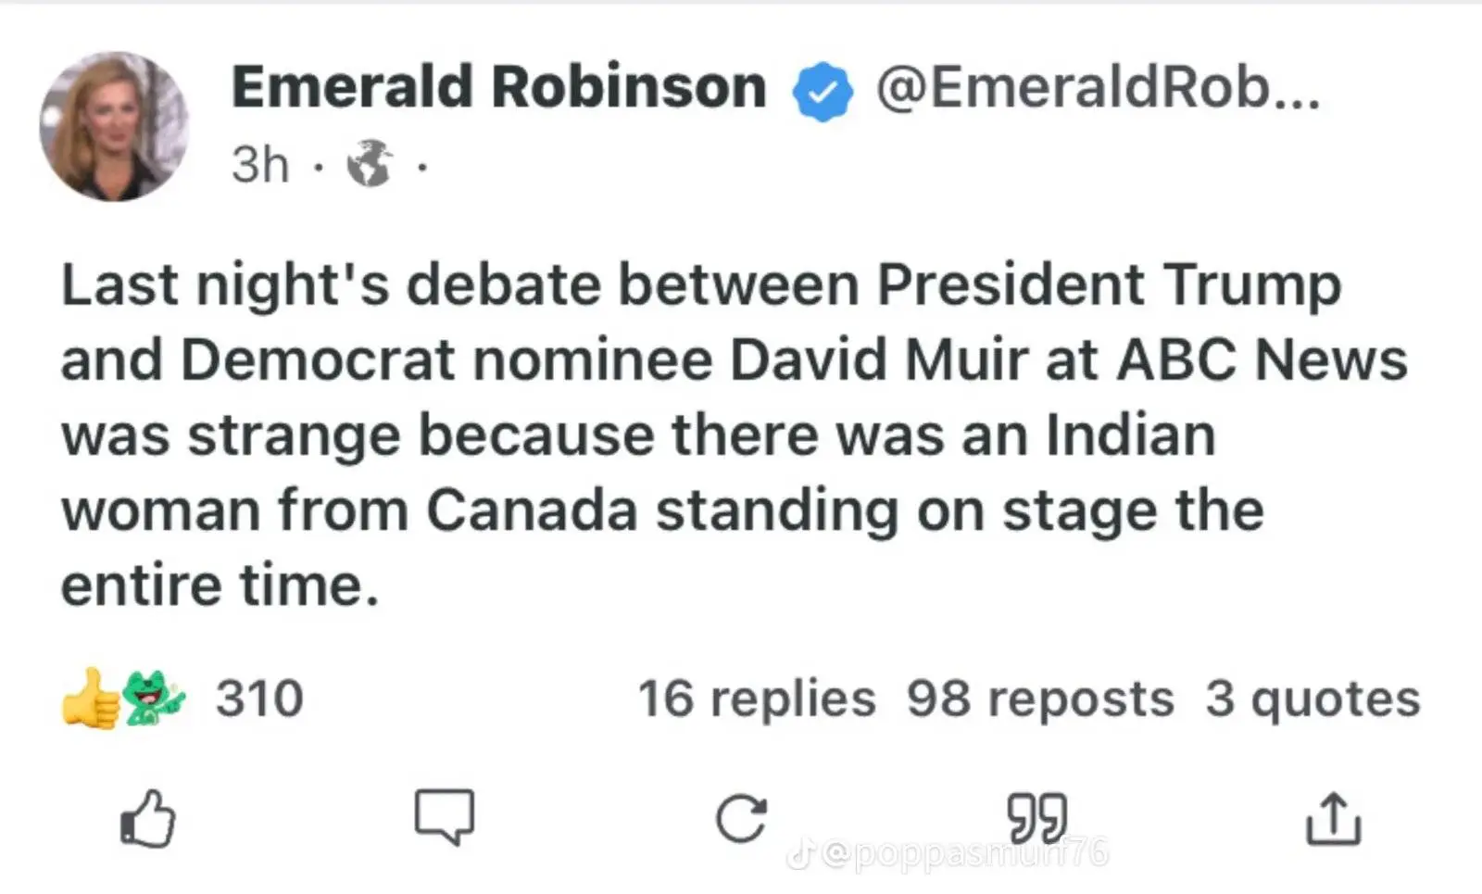Click the yellow thumbs-up reaction emoji
This screenshot has height=894, width=1482.
90,699
